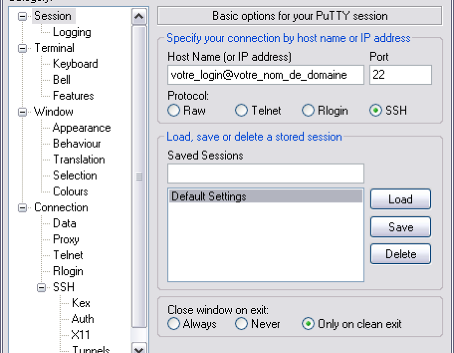Click the Host Name input field
The image size is (454, 353).
click(265, 75)
